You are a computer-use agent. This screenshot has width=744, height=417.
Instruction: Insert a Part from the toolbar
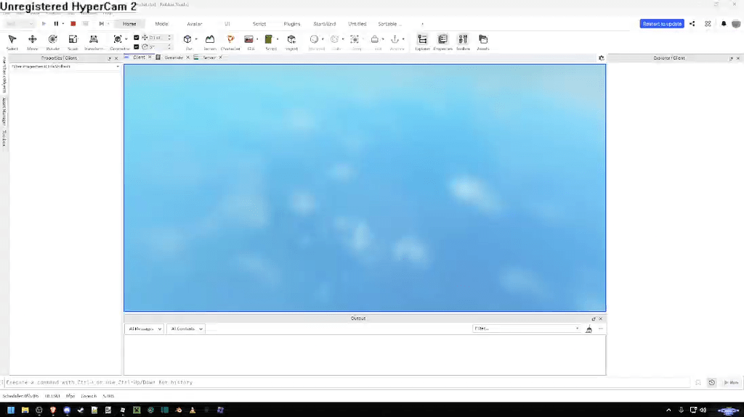(x=187, y=42)
